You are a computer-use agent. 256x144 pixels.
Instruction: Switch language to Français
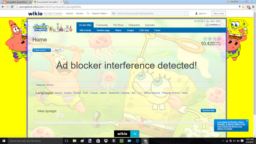click(94, 93)
